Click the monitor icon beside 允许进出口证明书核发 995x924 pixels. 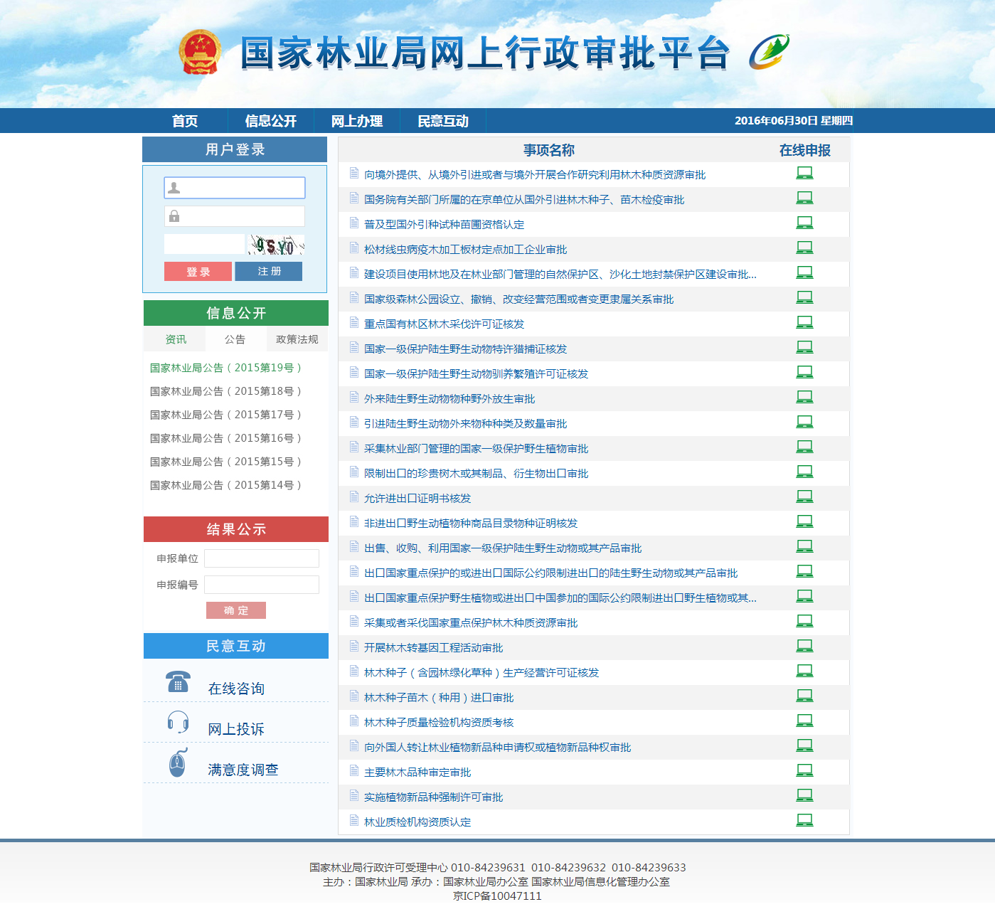[x=804, y=496]
